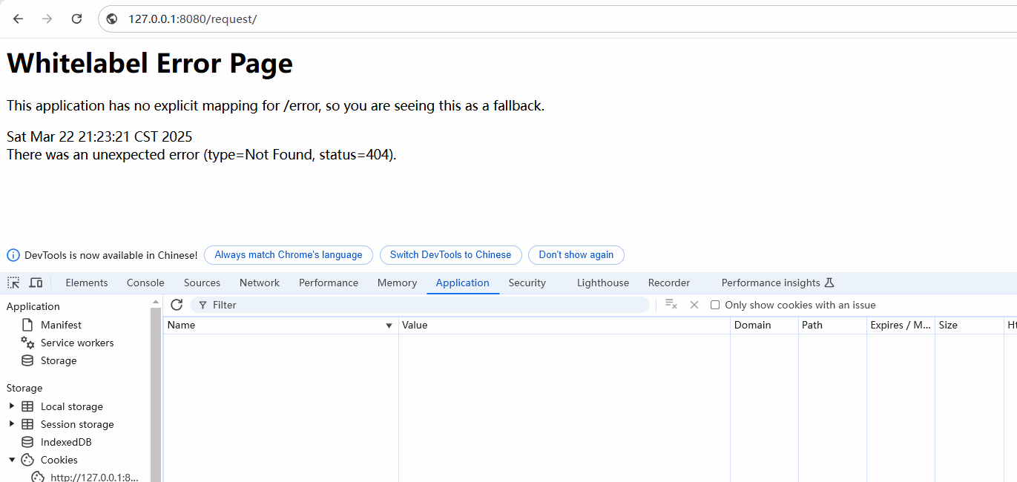Click Don't show again button
Image resolution: width=1017 pixels, height=482 pixels.
click(576, 255)
